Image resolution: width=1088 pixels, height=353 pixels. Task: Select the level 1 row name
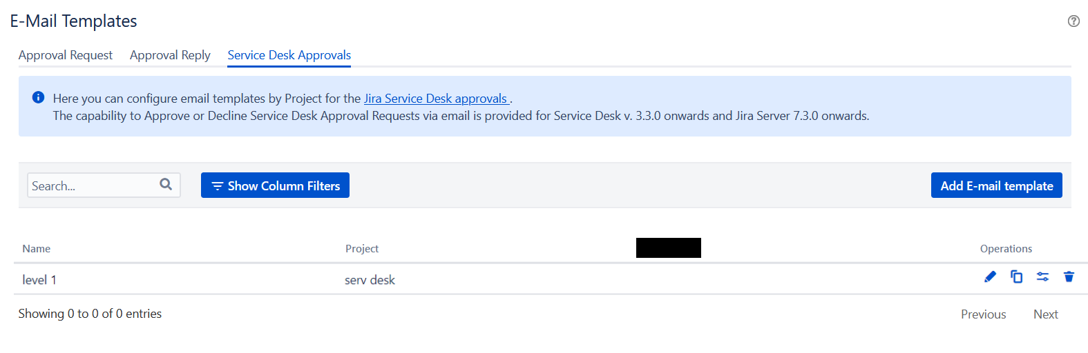pyautogui.click(x=39, y=280)
